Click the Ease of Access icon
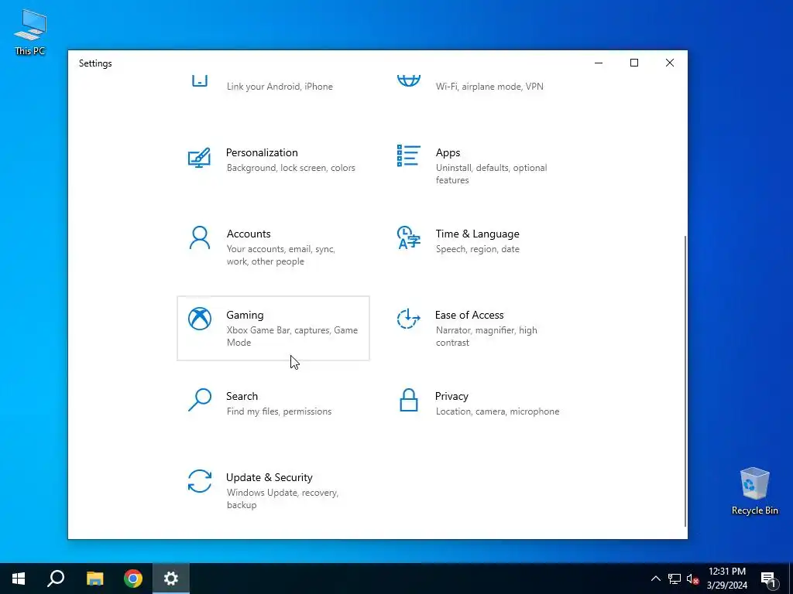This screenshot has height=594, width=793. (x=408, y=319)
